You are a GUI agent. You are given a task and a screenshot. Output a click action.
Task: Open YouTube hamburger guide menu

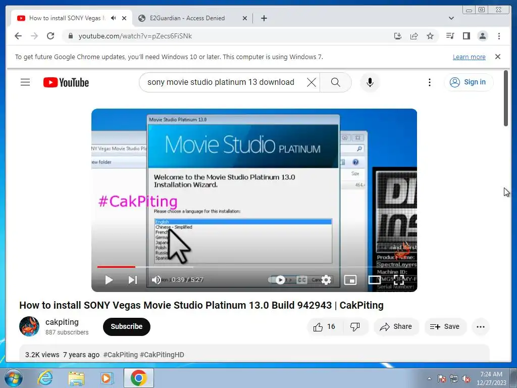(x=25, y=82)
